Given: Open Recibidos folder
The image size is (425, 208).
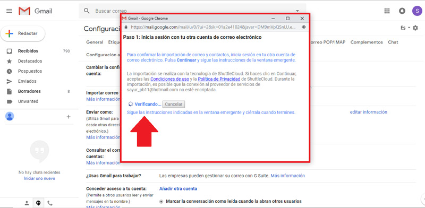Looking at the screenshot, I should pyautogui.click(x=28, y=51).
